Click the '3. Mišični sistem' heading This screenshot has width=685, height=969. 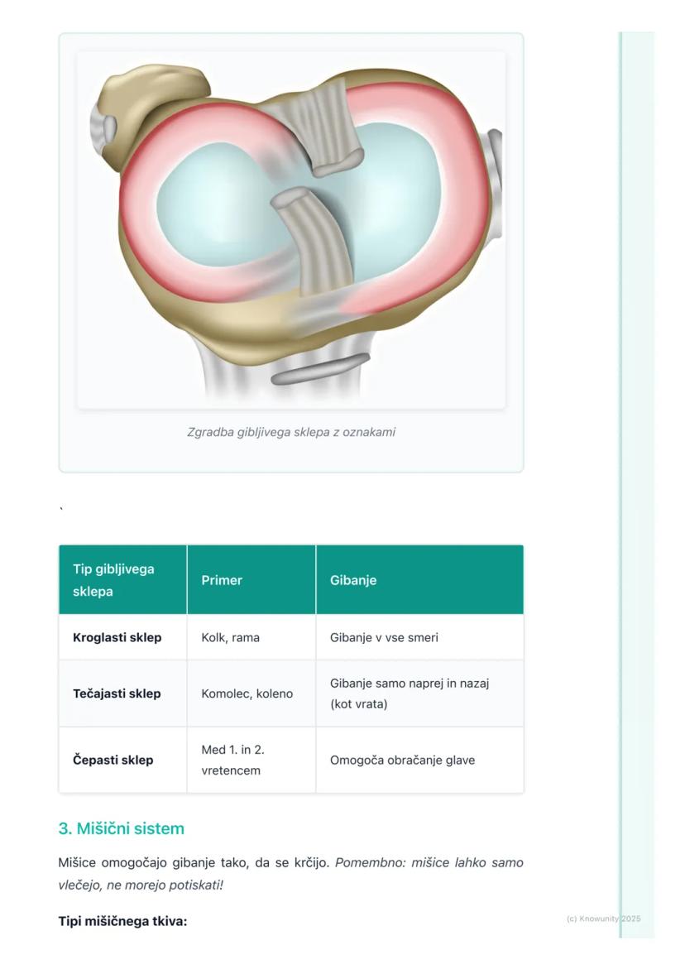122,828
